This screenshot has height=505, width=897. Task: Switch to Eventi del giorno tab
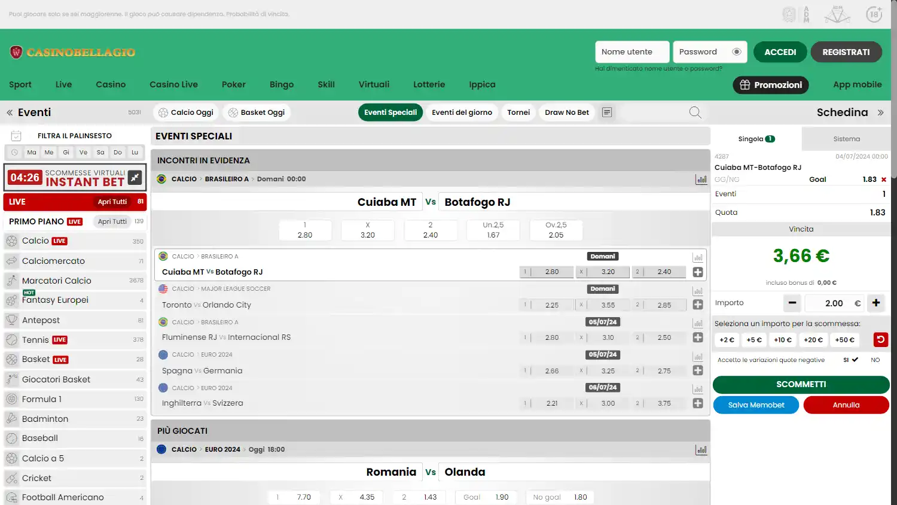tap(462, 112)
